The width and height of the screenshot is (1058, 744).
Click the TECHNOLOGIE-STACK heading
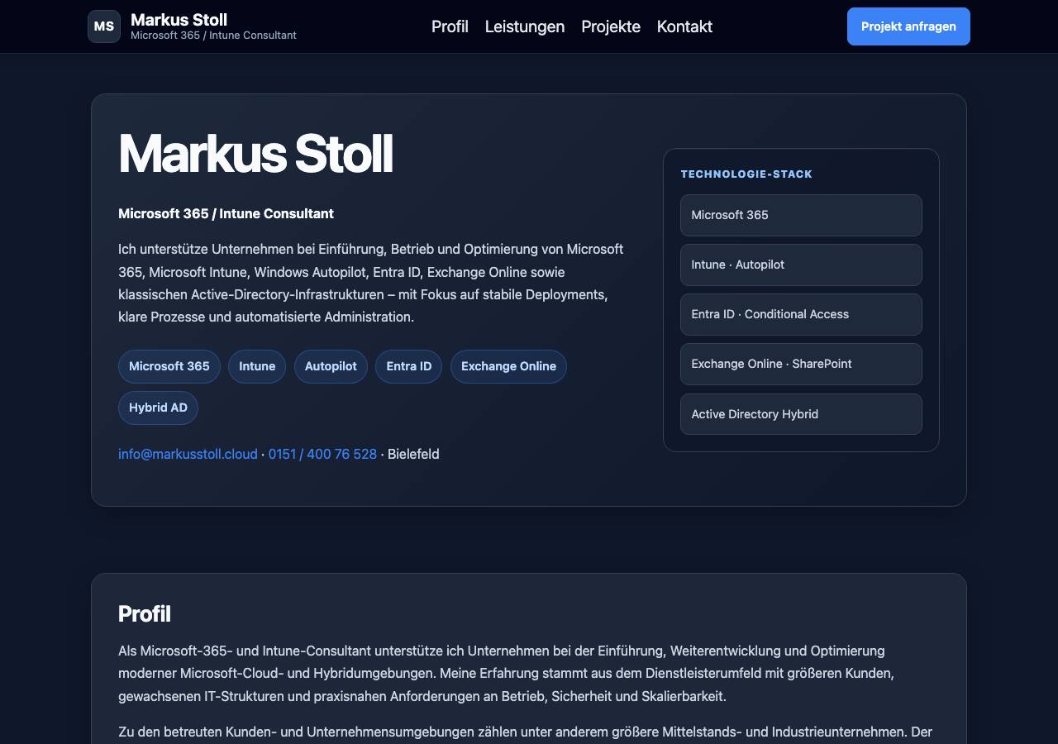click(746, 174)
